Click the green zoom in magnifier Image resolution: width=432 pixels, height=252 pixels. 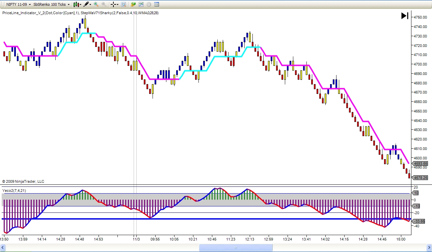[96, 4]
